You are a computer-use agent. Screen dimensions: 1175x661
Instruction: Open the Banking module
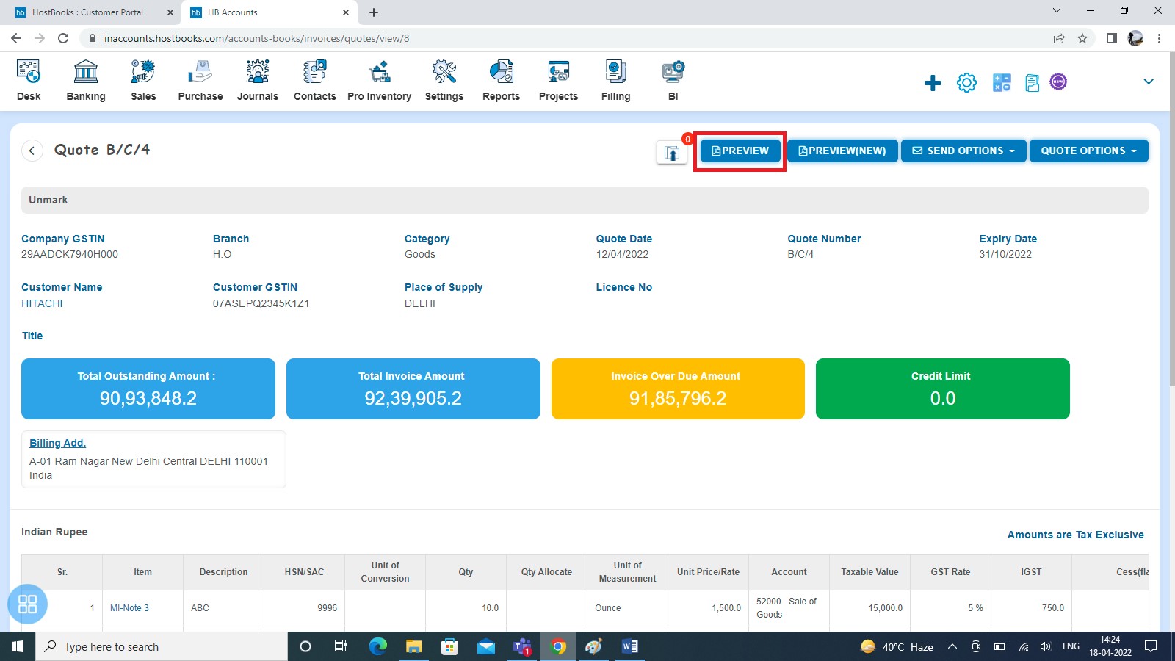pos(86,81)
